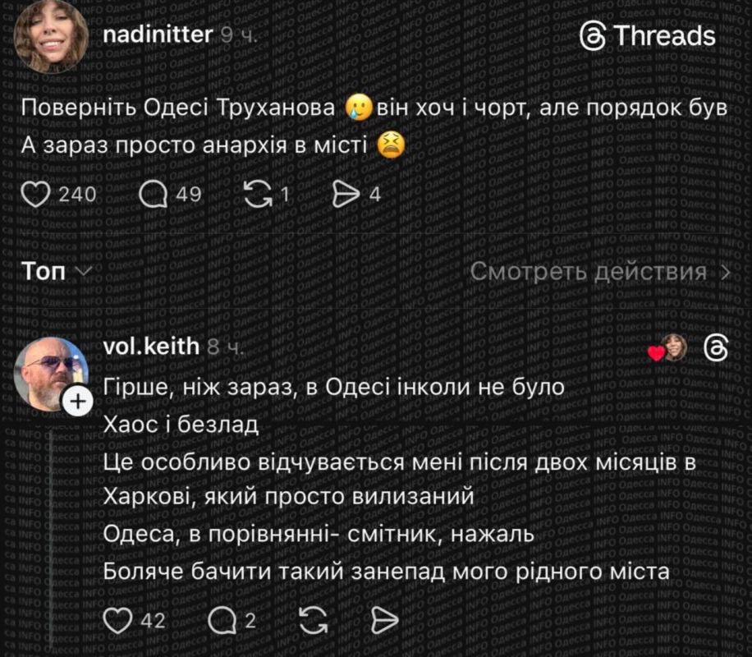Expand comment sorting options via the chevron
Image resolution: width=752 pixels, height=657 pixels.
tap(85, 273)
